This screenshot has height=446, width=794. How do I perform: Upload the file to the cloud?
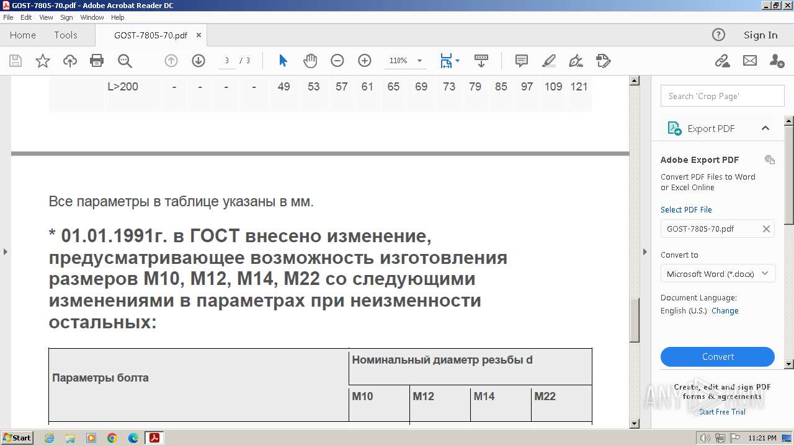click(70, 61)
